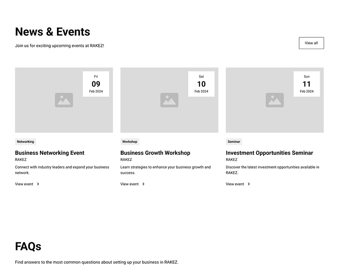The width and height of the screenshot is (339, 265).
Task: Select the Workshop category tag
Action: point(130,141)
